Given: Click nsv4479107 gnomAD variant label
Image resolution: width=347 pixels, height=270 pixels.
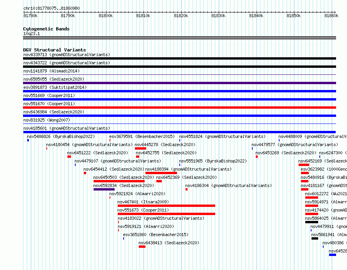Looking at the screenshot, I should point(118,161).
